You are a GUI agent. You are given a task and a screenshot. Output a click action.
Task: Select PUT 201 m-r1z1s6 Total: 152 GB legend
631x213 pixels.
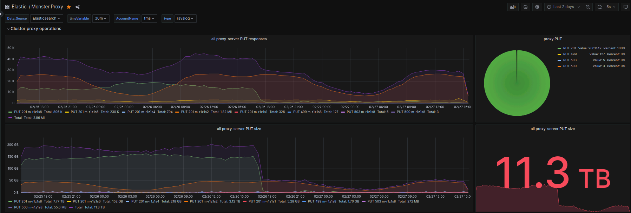[x=95, y=201]
